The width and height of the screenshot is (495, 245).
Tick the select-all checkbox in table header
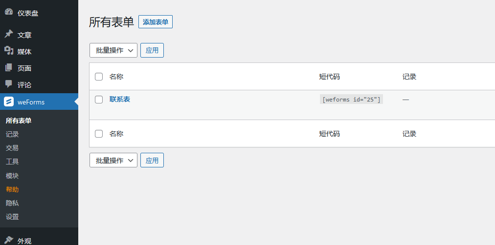coord(99,77)
